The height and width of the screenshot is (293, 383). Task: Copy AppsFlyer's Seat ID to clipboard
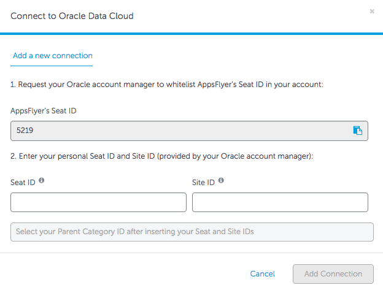(x=357, y=130)
